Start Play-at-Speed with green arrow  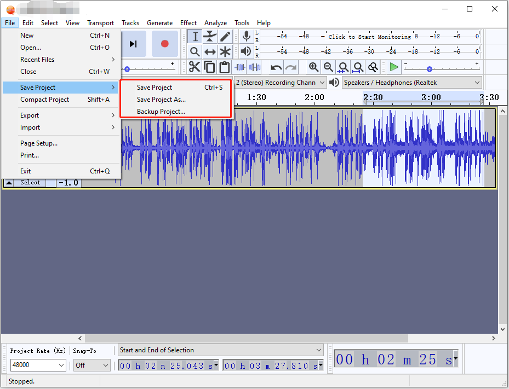[394, 67]
